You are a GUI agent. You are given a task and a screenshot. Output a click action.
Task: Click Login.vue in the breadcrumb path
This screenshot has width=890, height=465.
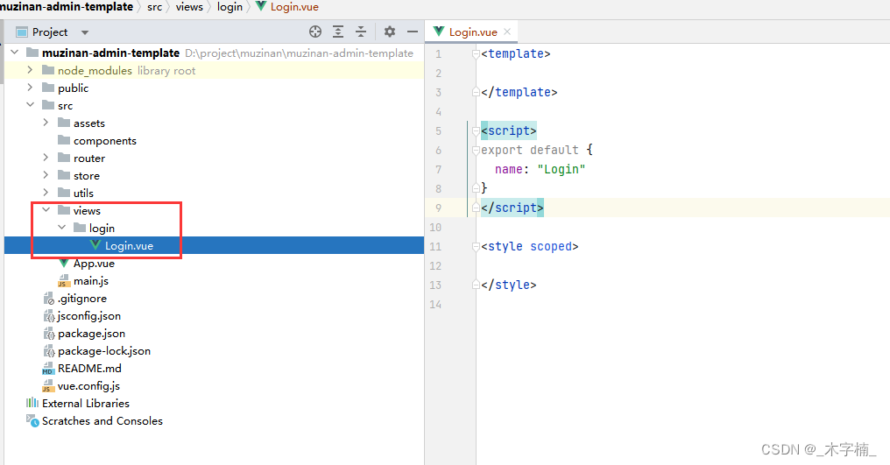[x=294, y=7]
